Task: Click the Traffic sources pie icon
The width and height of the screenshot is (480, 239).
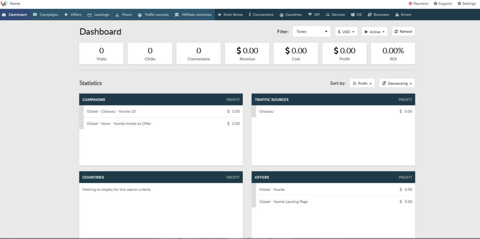Action: coord(140,15)
